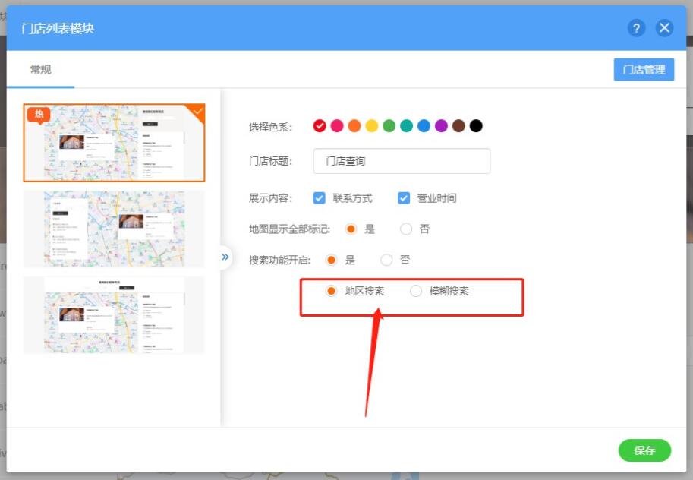
Task: Click the 门店标题 text input field
Action: [x=402, y=161]
